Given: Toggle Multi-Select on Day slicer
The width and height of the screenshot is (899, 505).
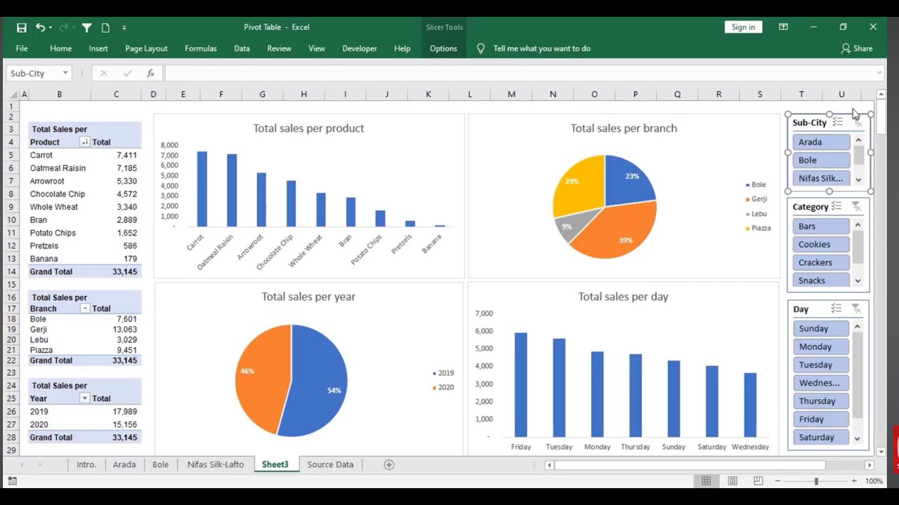Looking at the screenshot, I should click(836, 309).
